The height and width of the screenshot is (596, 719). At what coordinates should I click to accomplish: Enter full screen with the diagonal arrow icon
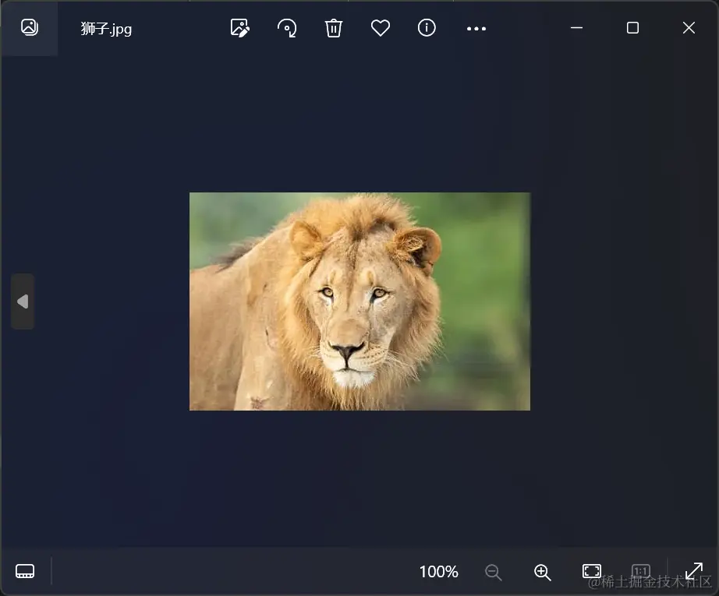(x=694, y=571)
